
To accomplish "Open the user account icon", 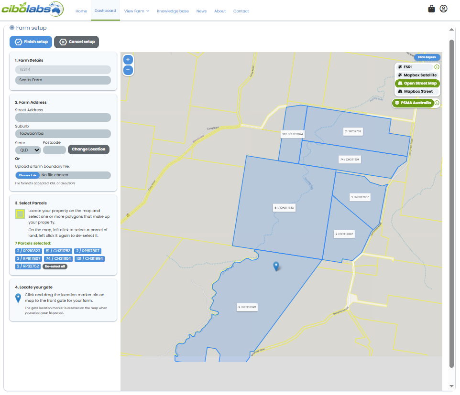I will tap(443, 8).
